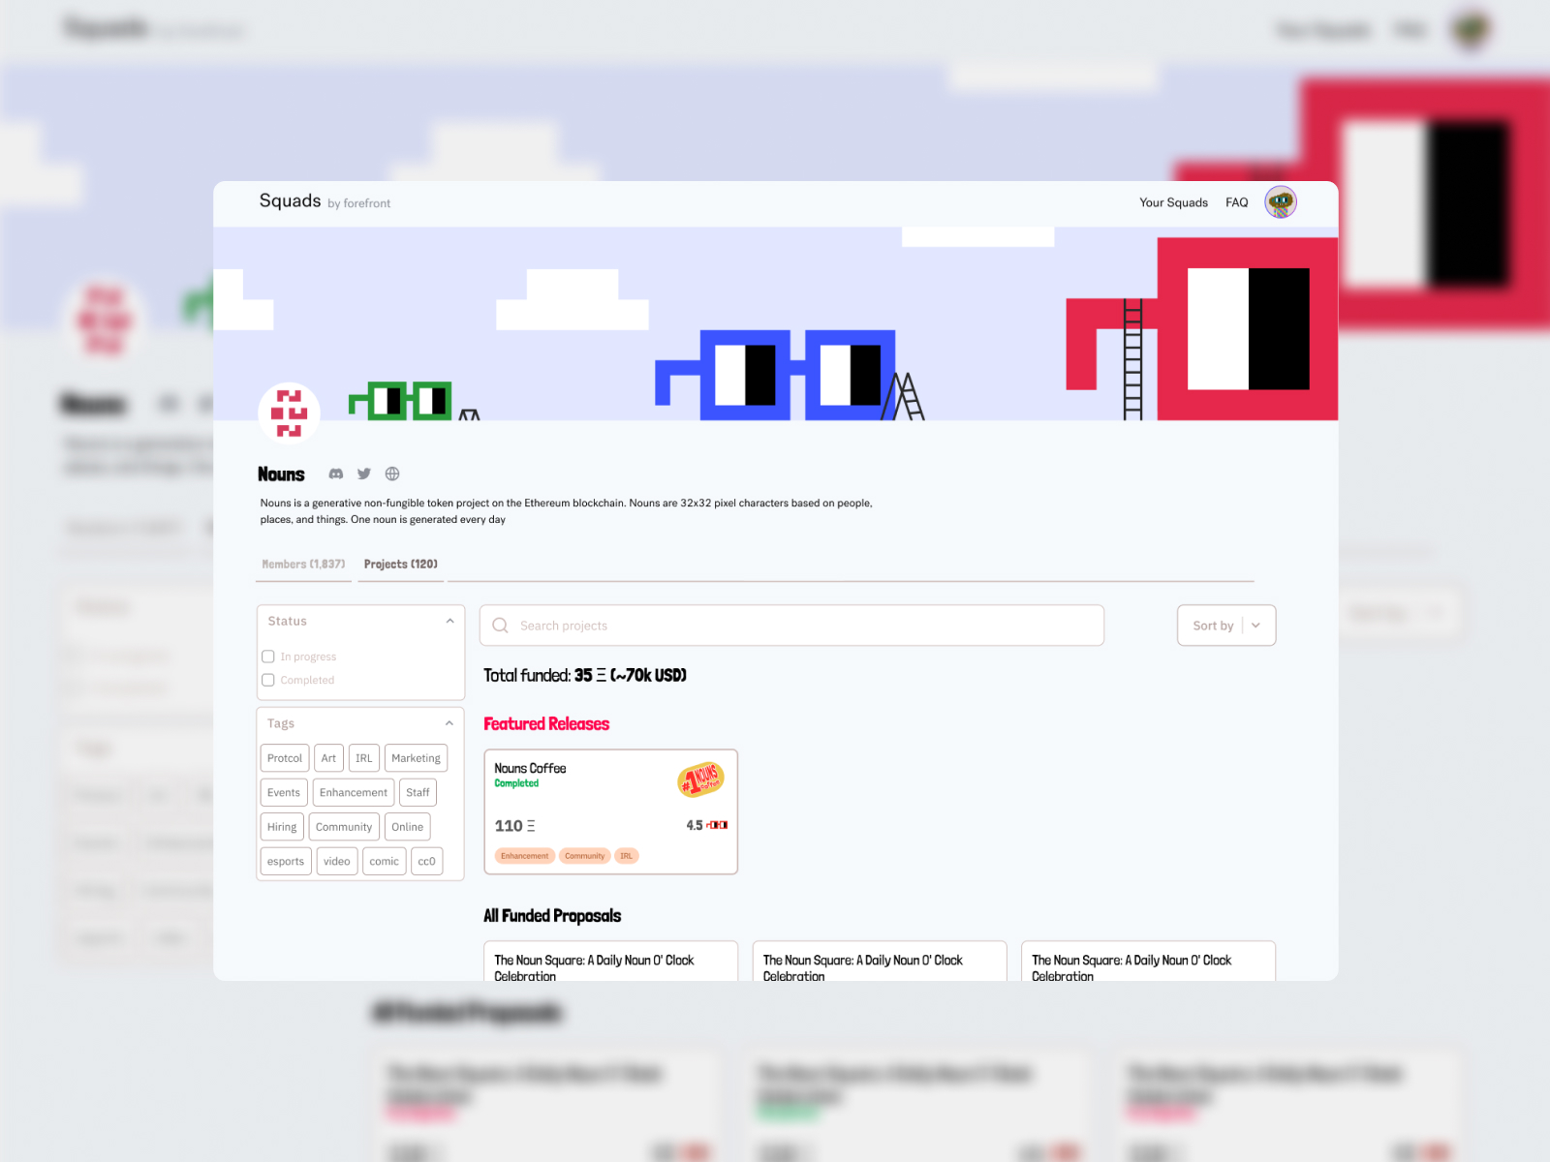Click Enhancement pill on Nouns Coffee card
This screenshot has height=1162, width=1550.
(524, 856)
